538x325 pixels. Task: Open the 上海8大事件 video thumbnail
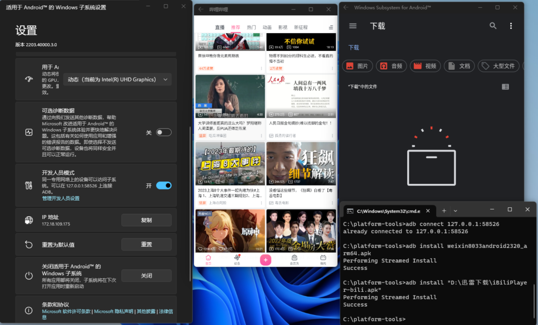(x=230, y=163)
